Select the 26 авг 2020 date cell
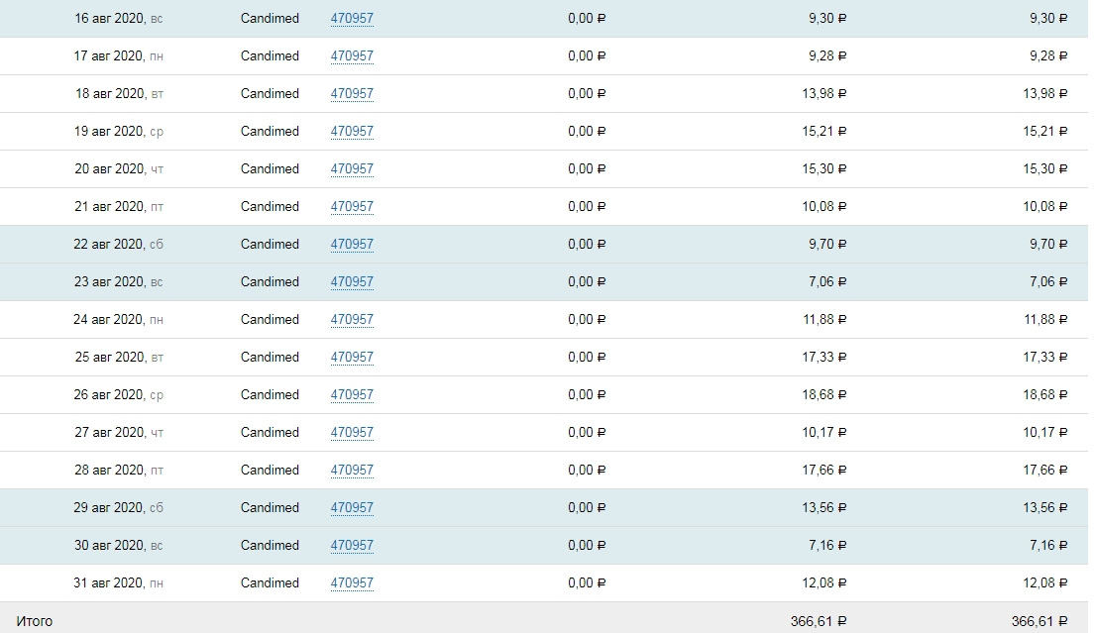This screenshot has width=1094, height=633. coord(119,395)
